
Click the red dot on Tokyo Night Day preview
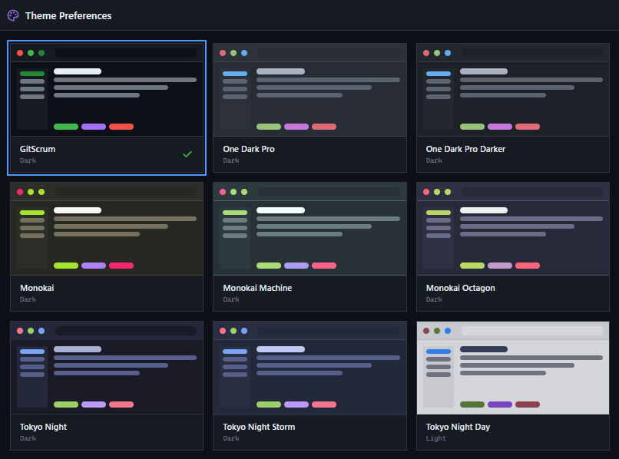(x=427, y=330)
